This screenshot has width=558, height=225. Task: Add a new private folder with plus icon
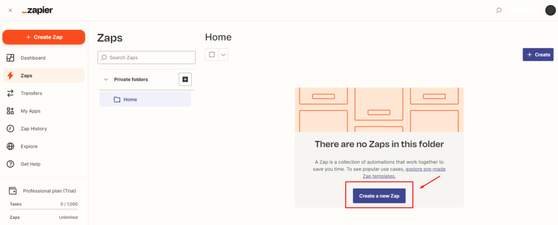pos(185,79)
